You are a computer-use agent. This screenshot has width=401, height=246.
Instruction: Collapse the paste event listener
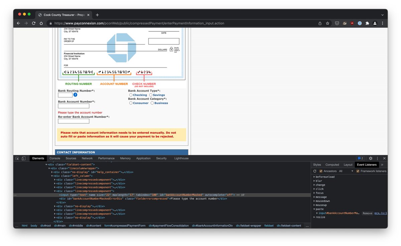[314, 209]
